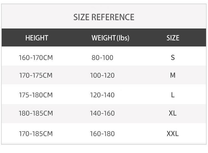The width and height of the screenshot is (208, 153).
Task: Select the WEIGHT (lbs) column header
Action: pyautogui.click(x=110, y=38)
